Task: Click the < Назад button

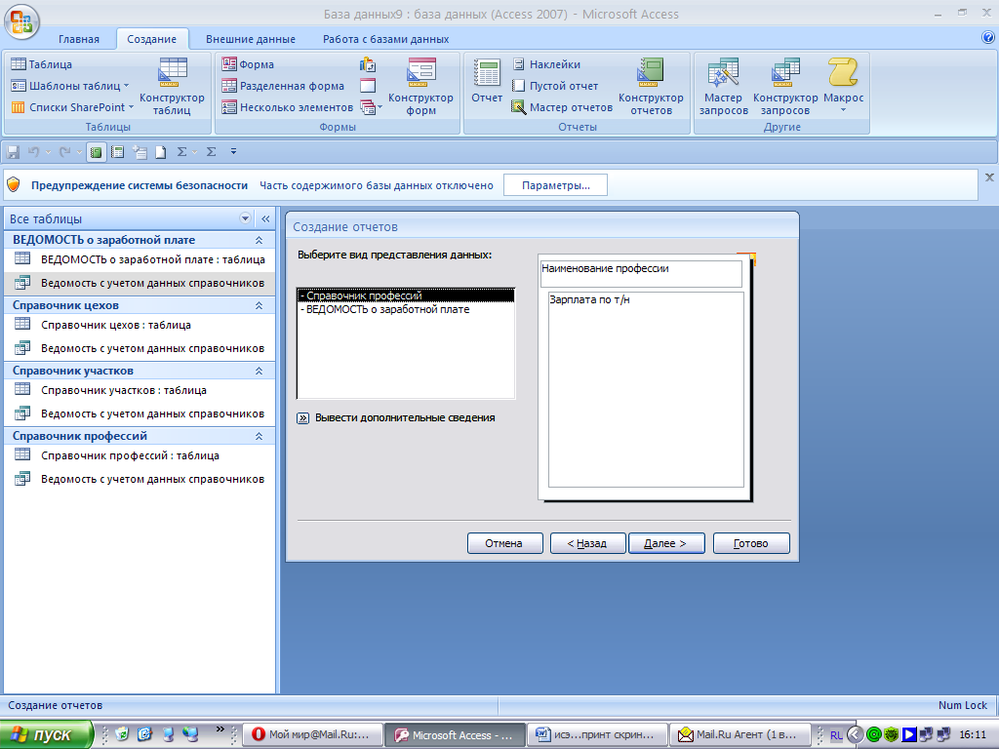Action: 587,543
